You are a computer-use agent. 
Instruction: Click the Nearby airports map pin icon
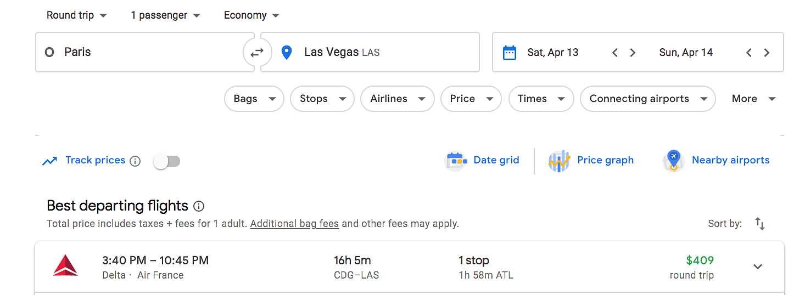click(673, 161)
